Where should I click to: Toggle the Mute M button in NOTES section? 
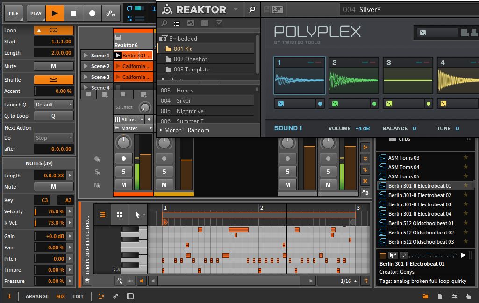[53, 187]
